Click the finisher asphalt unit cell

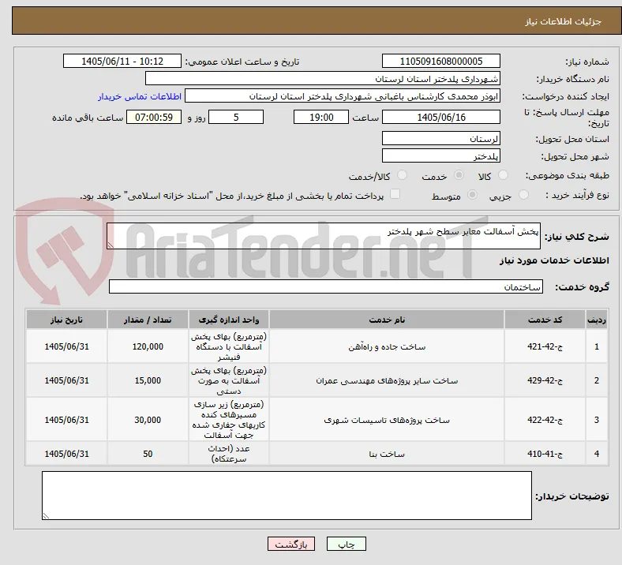(229, 346)
